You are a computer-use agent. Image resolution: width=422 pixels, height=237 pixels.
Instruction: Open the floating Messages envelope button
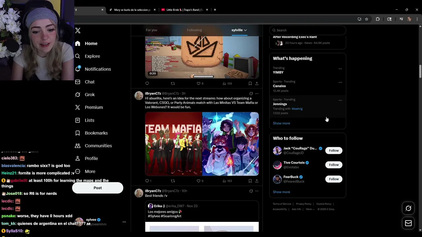coord(408,223)
